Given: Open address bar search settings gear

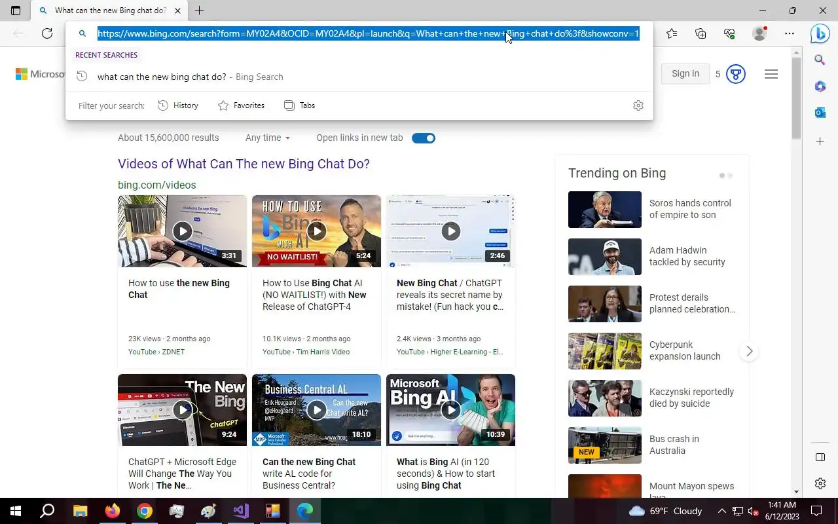Looking at the screenshot, I should pos(638,105).
